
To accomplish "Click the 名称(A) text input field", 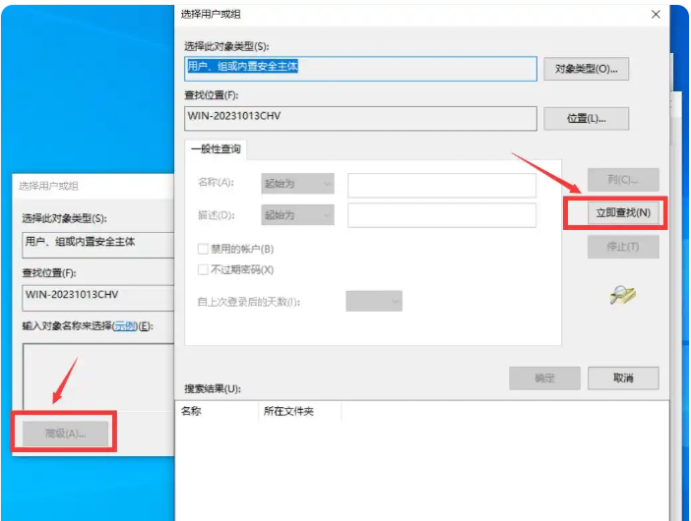I will [x=442, y=185].
